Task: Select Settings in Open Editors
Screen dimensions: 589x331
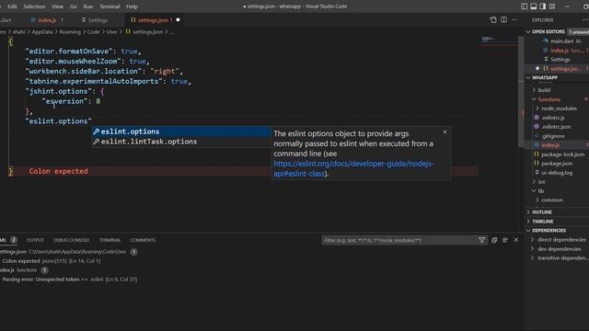Action: coord(560,60)
